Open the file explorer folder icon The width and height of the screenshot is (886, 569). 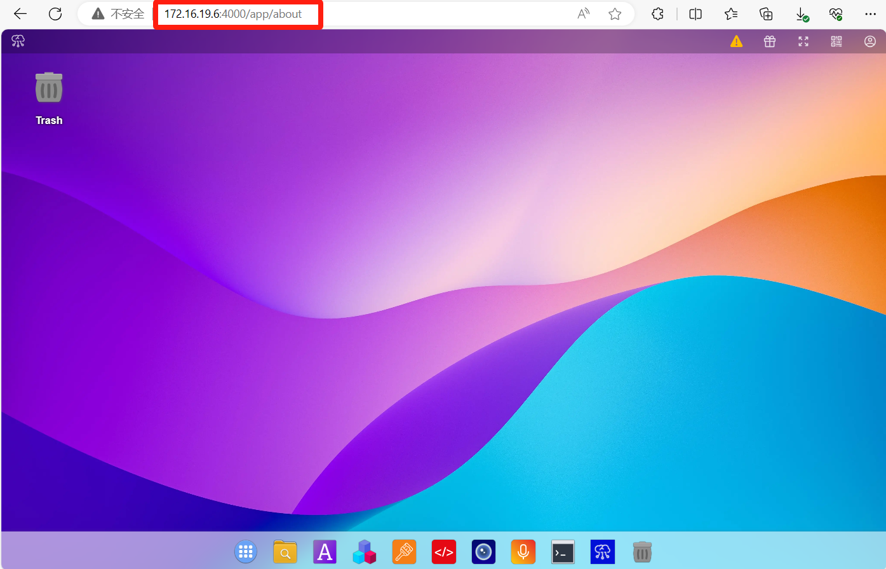(x=285, y=552)
